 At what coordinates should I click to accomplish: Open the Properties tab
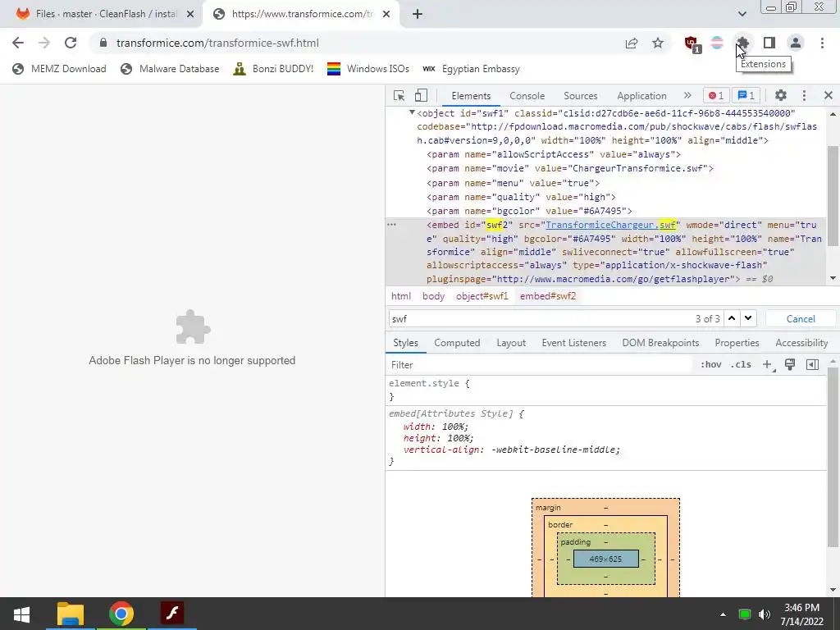tap(737, 343)
